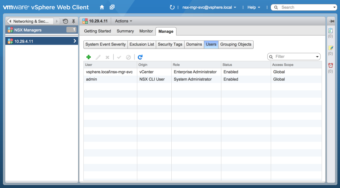Switch to the Getting Started tab
340x188 pixels.
(97, 31)
